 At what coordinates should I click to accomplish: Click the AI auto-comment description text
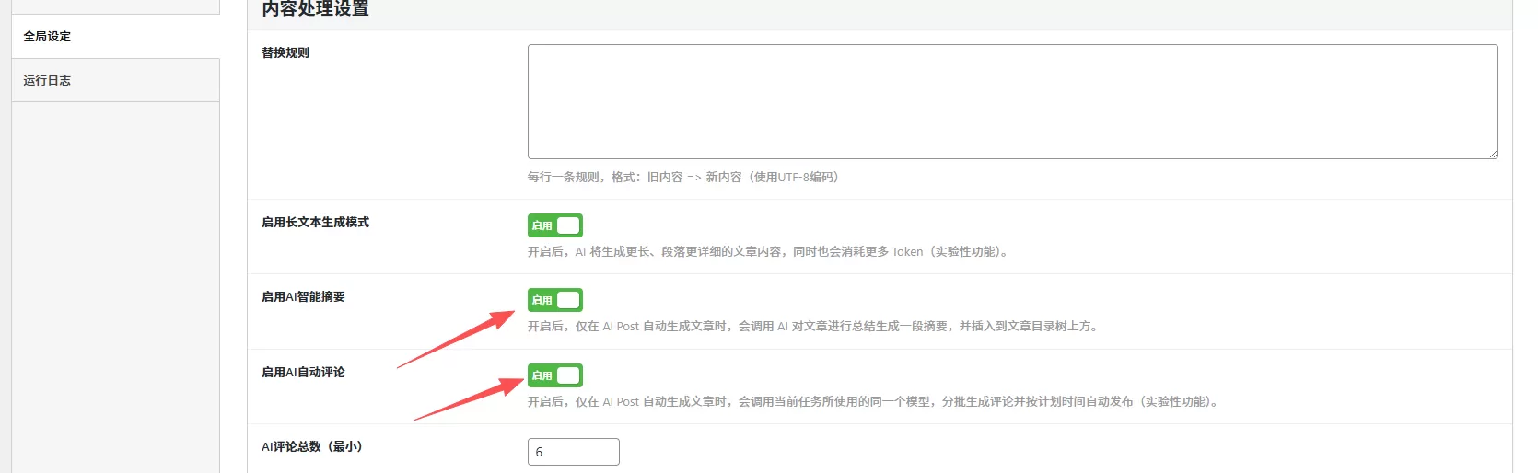(873, 402)
